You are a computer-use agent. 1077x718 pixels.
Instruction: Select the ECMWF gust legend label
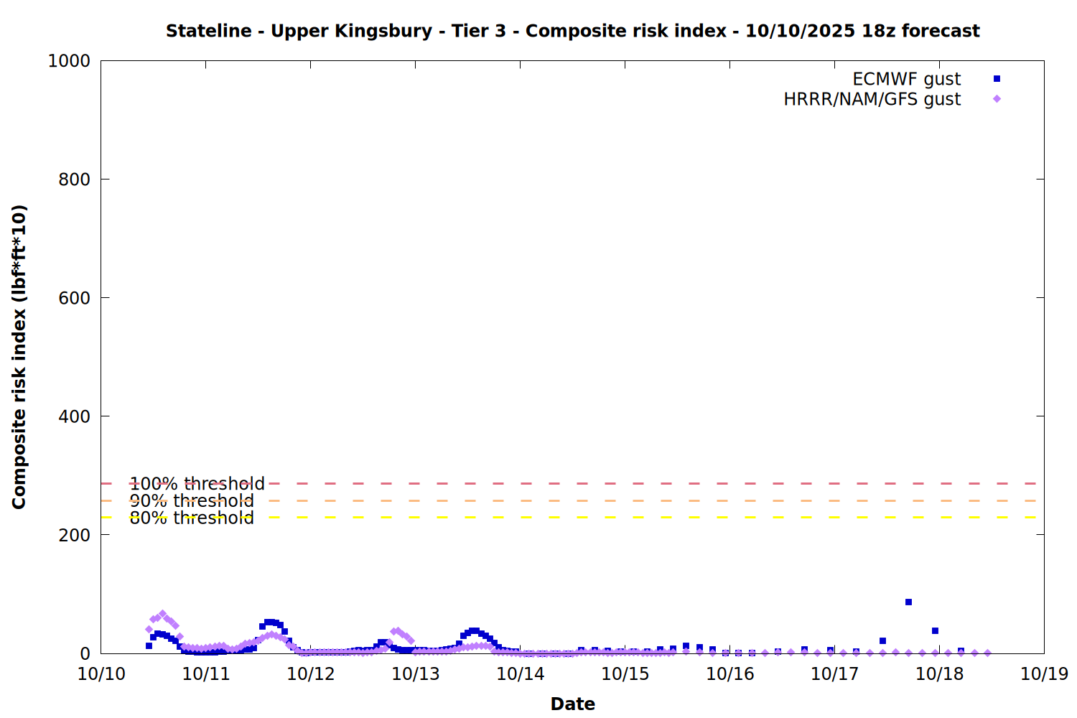[x=906, y=79]
